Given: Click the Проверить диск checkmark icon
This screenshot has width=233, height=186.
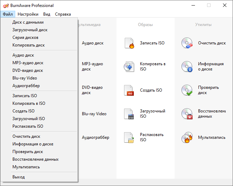Looking at the screenshot, I should tap(187, 90).
